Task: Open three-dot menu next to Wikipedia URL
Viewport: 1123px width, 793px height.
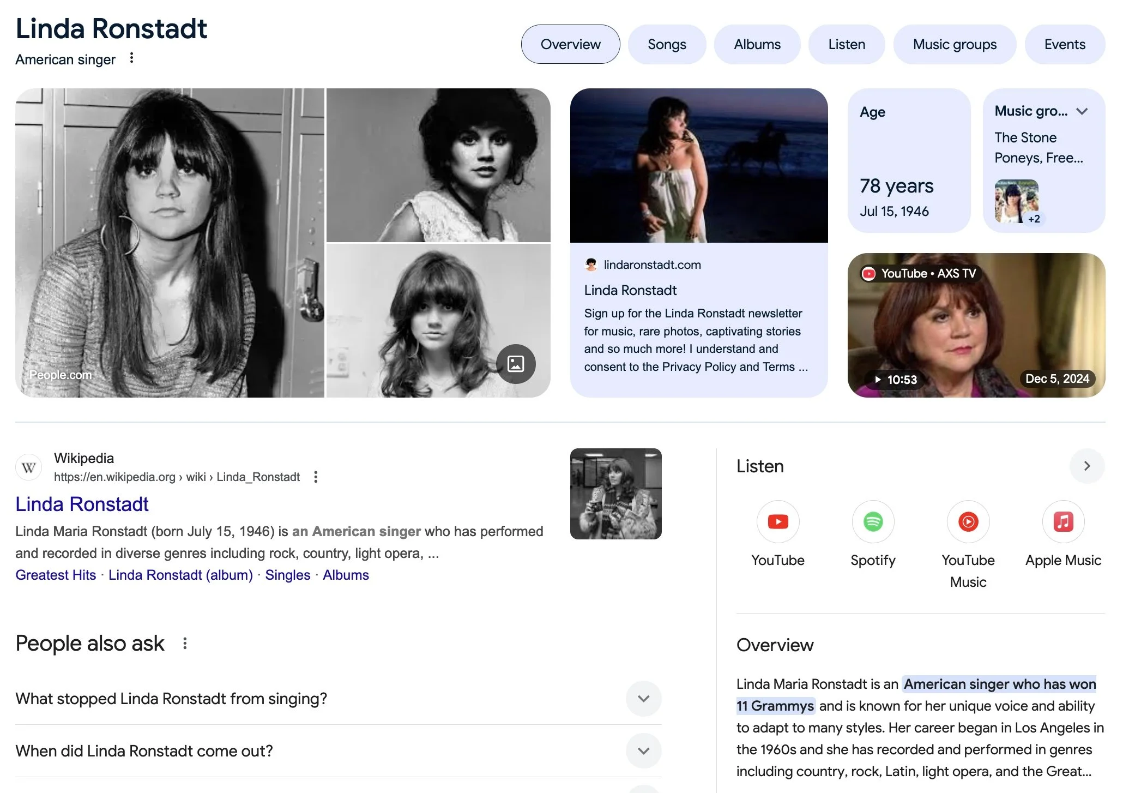Action: coord(316,477)
